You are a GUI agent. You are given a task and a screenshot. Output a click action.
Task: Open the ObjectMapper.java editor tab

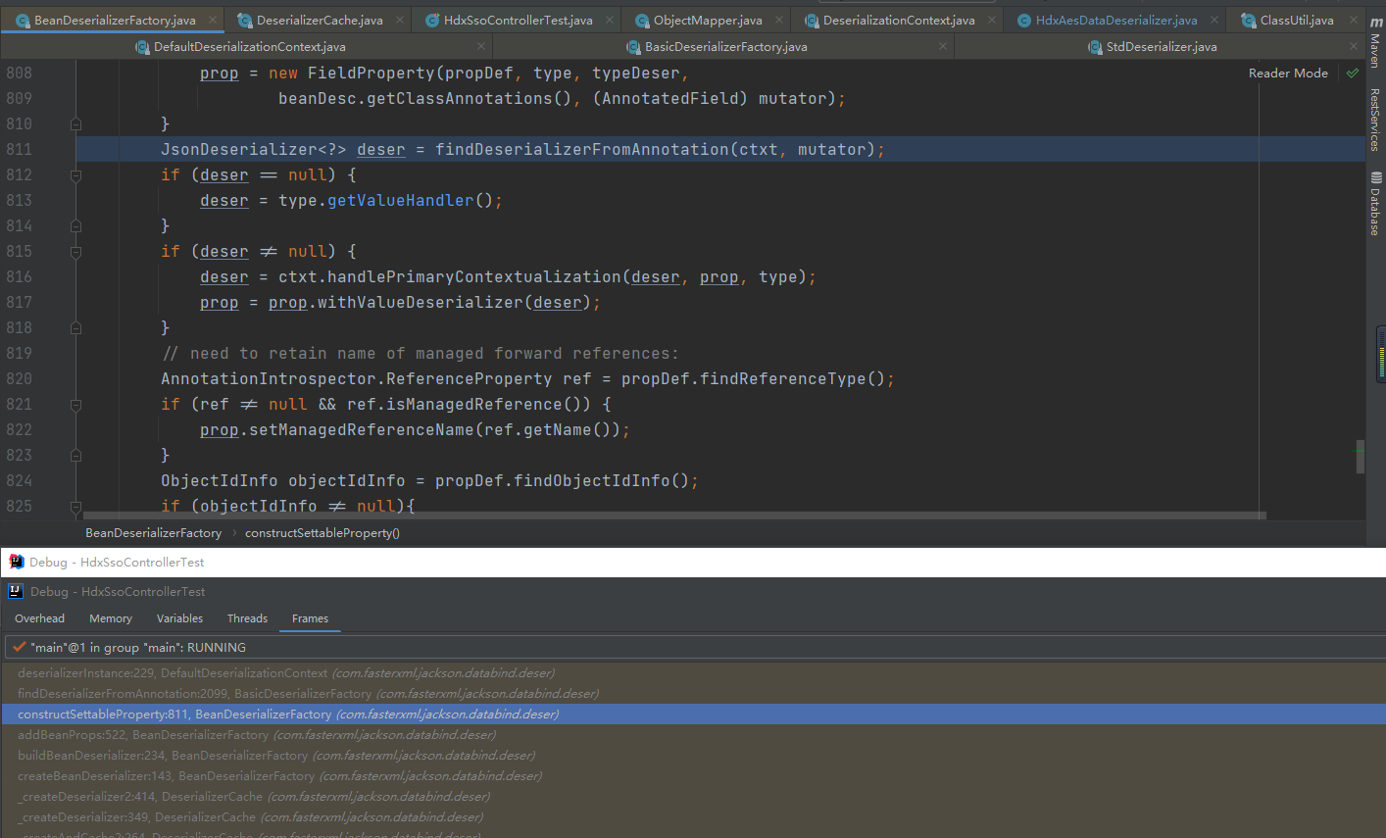click(x=708, y=20)
